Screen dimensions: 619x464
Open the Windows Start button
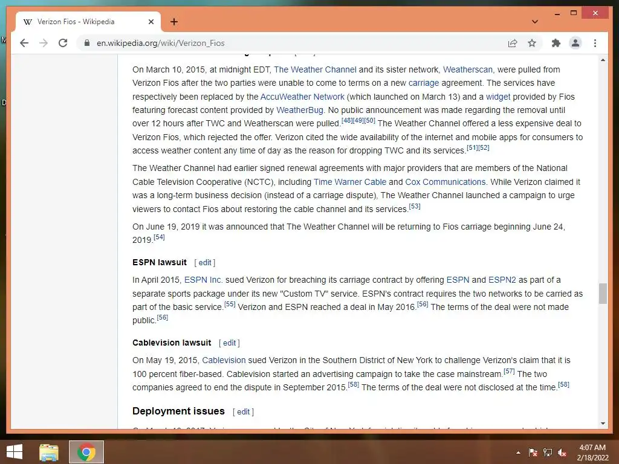(x=15, y=452)
